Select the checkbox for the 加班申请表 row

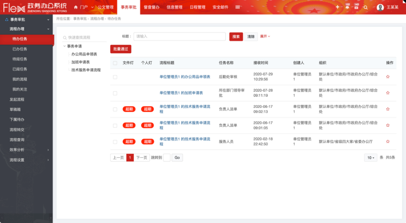[115, 93]
